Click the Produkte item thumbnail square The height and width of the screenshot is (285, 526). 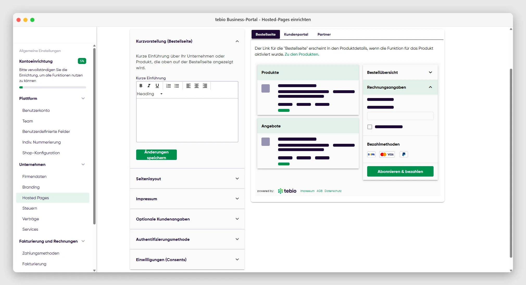pyautogui.click(x=266, y=88)
